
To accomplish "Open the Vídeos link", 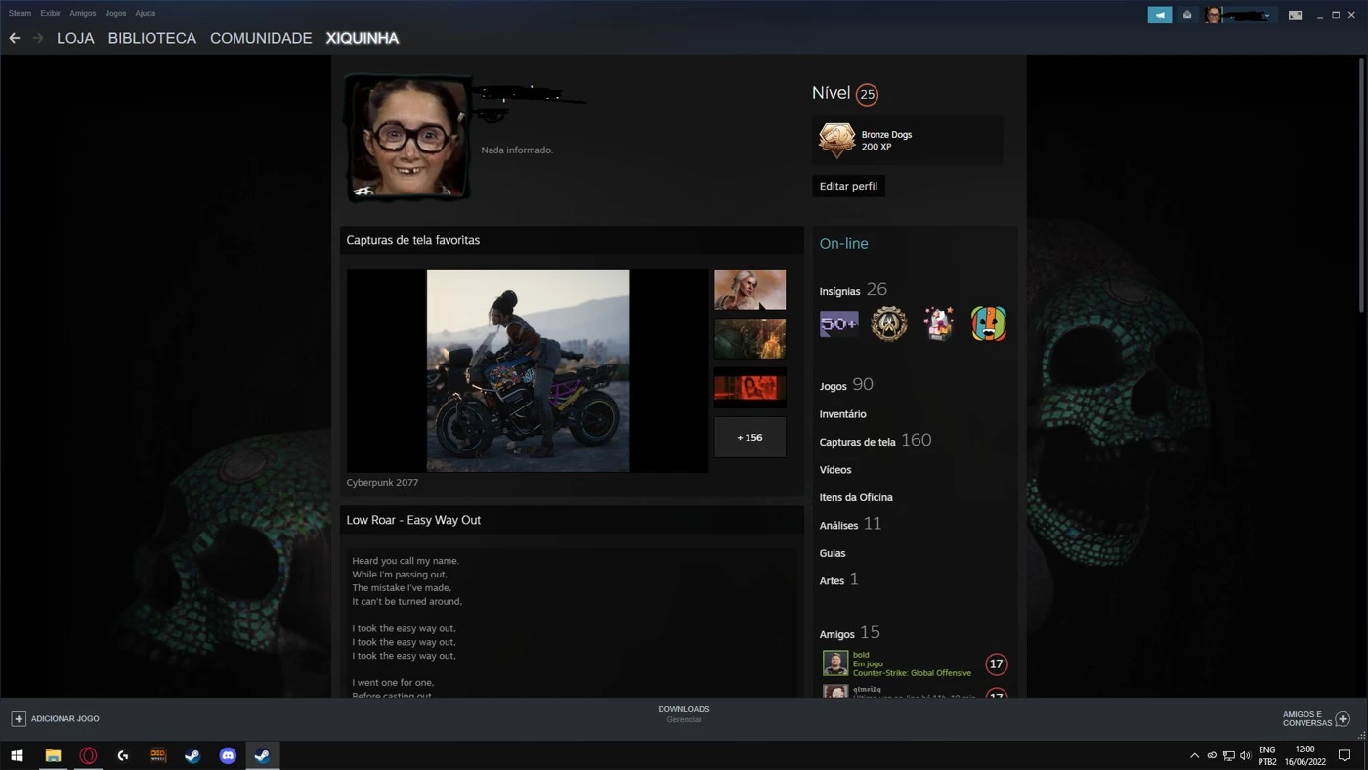I will tap(835, 470).
